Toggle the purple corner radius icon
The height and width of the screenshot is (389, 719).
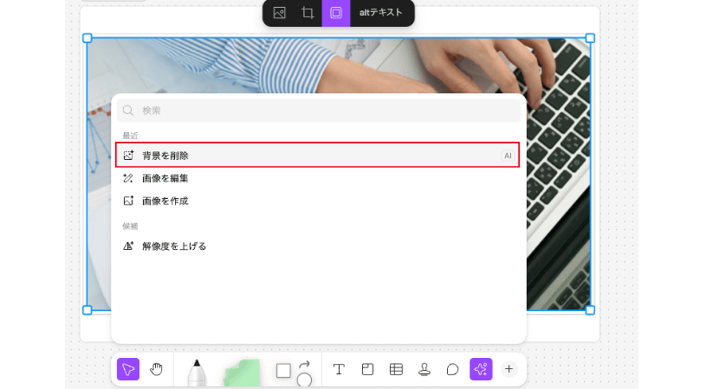[336, 13]
